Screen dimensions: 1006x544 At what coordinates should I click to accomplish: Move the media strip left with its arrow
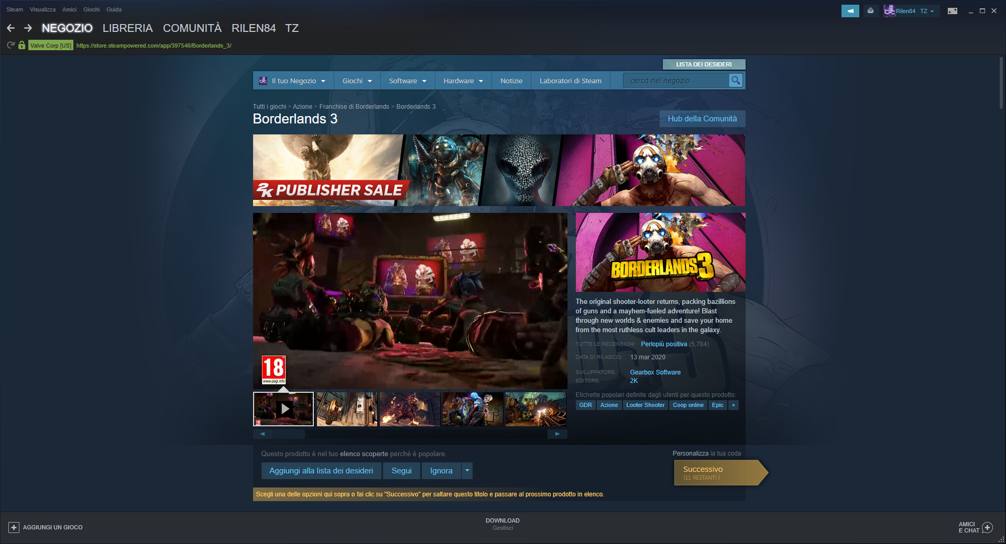263,434
